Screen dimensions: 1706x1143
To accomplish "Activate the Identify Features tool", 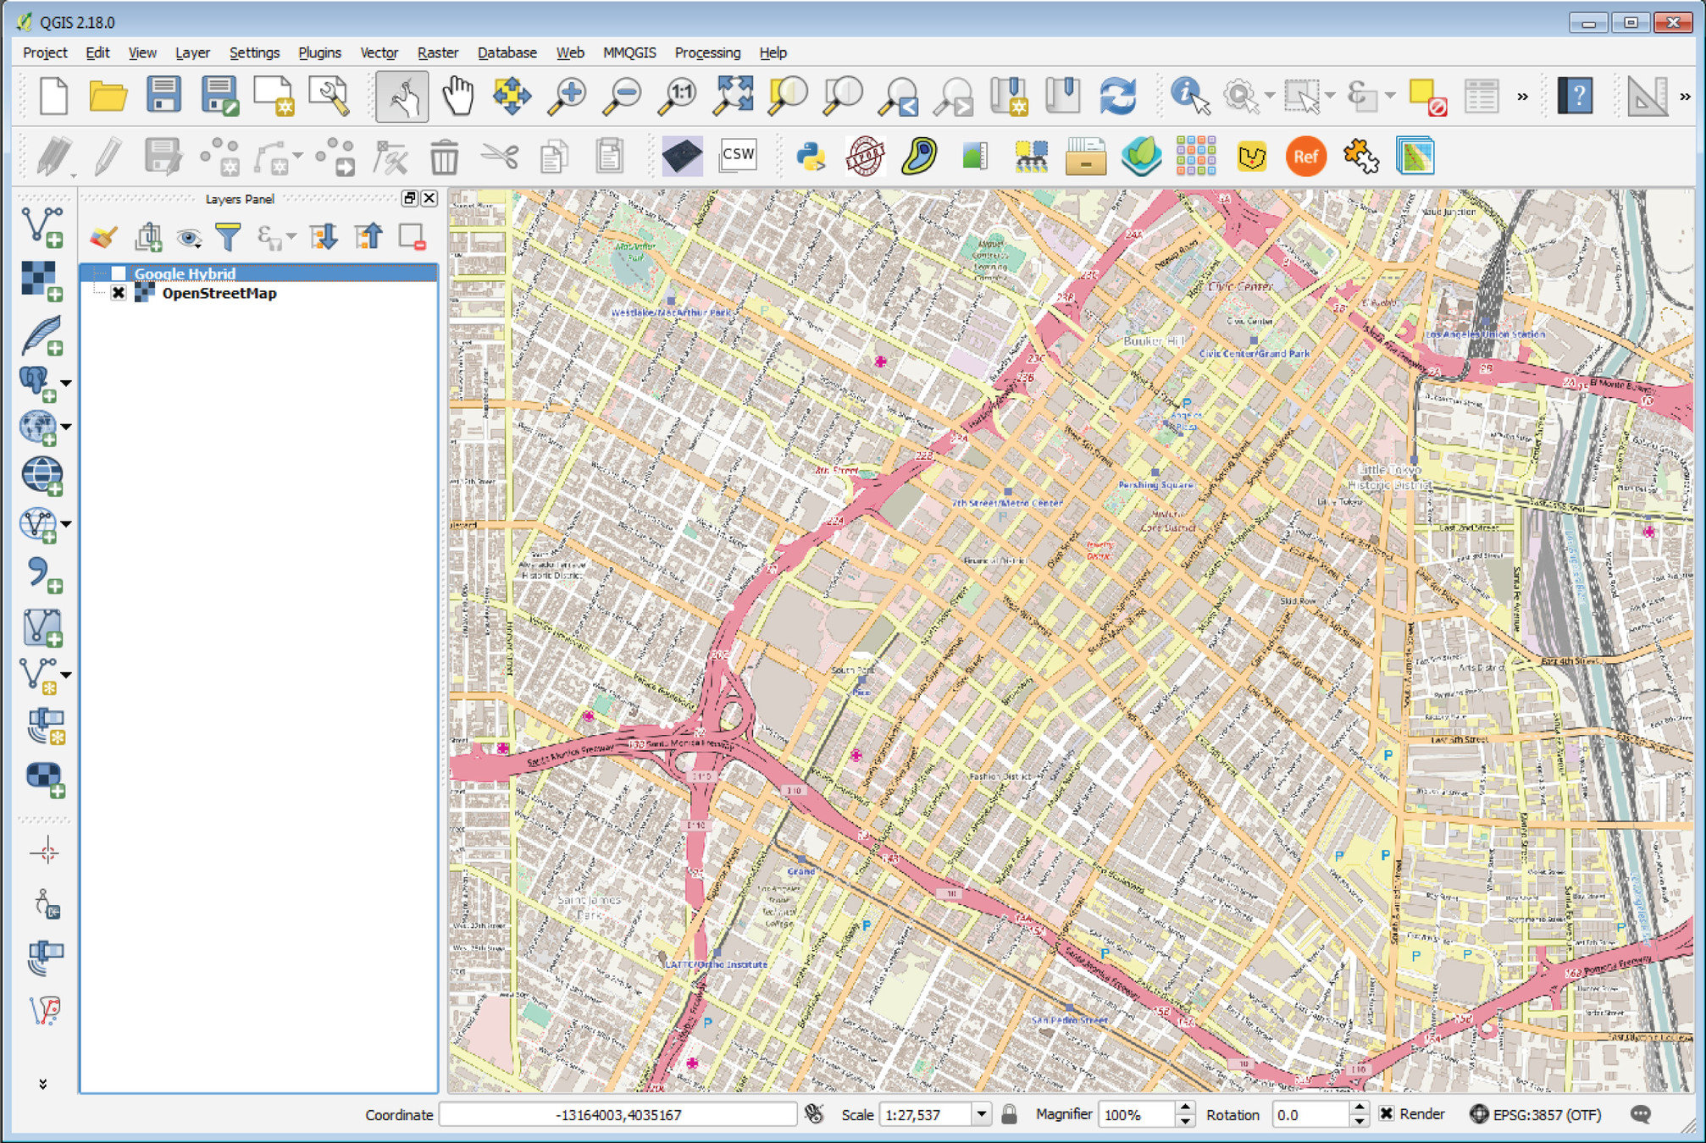I will [1189, 96].
